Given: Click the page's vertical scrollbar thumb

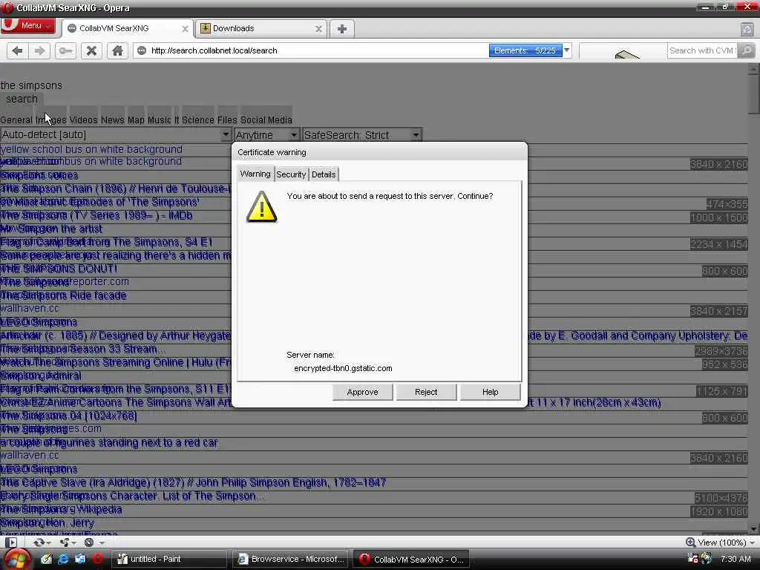Looking at the screenshot, I should (x=753, y=93).
